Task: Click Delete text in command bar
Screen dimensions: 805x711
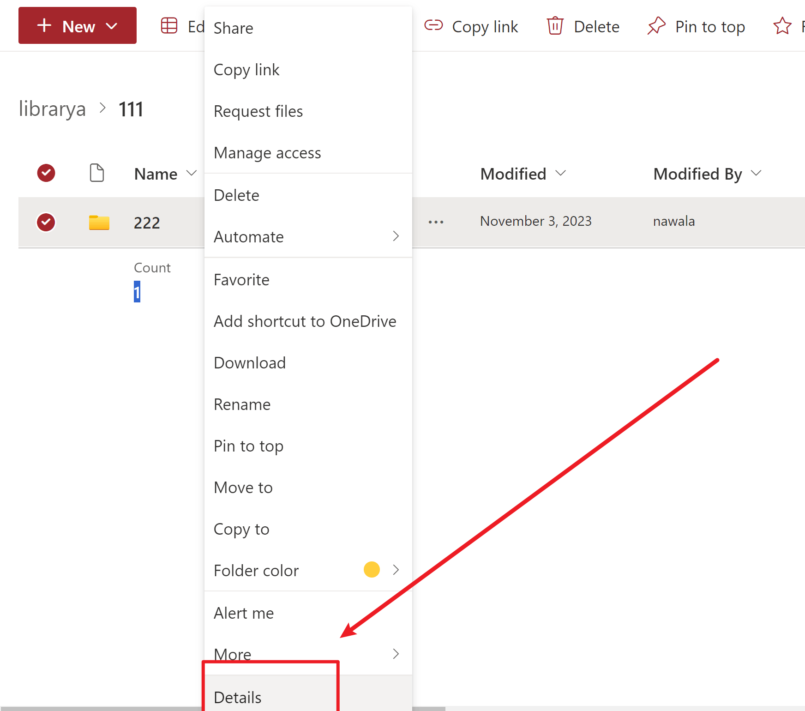Action: [x=596, y=27]
